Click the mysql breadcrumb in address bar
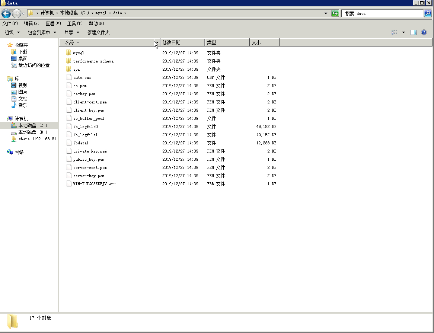The width and height of the screenshot is (434, 333). (101, 13)
